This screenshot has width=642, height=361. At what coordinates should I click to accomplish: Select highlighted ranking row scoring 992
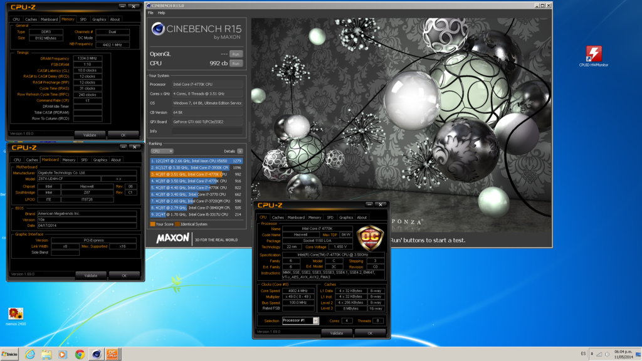[x=196, y=174]
